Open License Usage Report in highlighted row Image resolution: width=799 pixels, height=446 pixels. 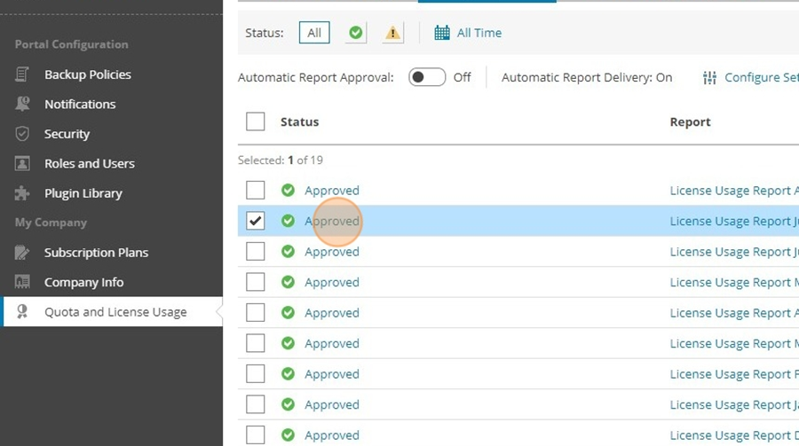pyautogui.click(x=734, y=221)
